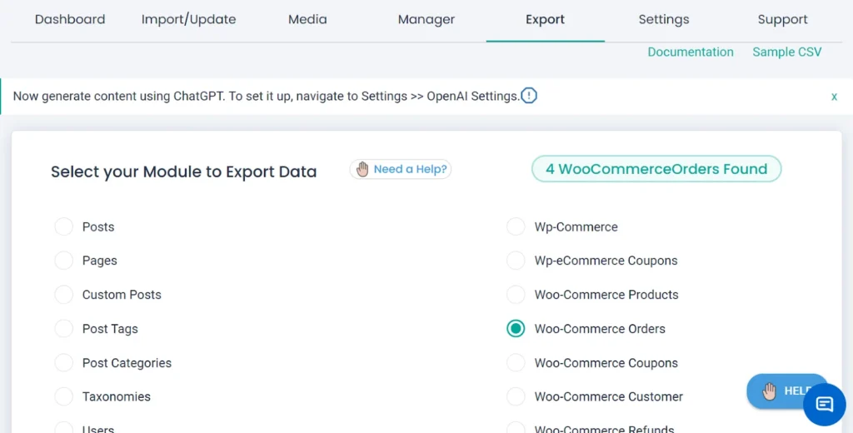
Task: Open the Import/Update tab
Action: click(188, 19)
